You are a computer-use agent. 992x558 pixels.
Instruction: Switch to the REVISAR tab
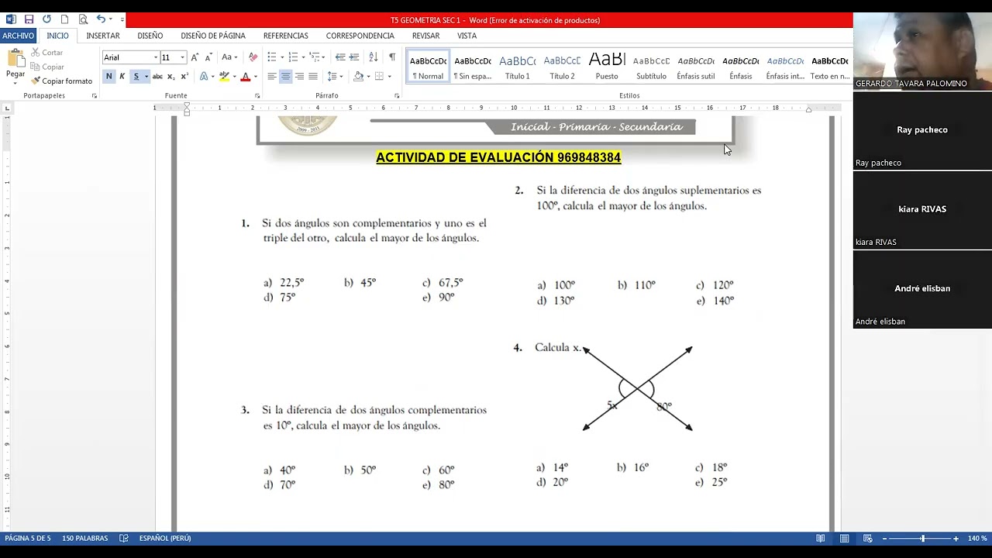tap(425, 36)
